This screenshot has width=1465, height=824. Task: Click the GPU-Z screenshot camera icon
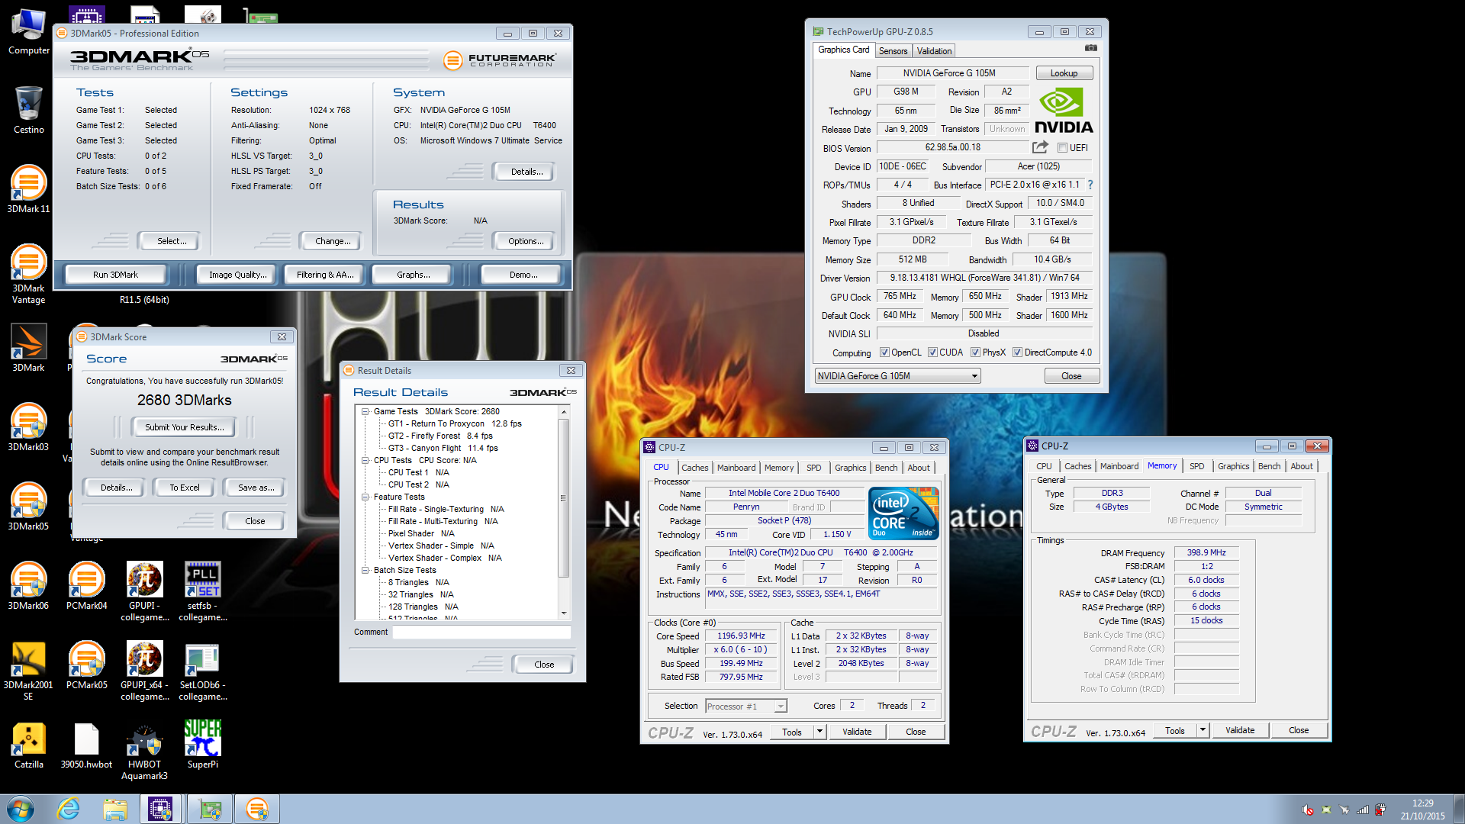coord(1091,48)
